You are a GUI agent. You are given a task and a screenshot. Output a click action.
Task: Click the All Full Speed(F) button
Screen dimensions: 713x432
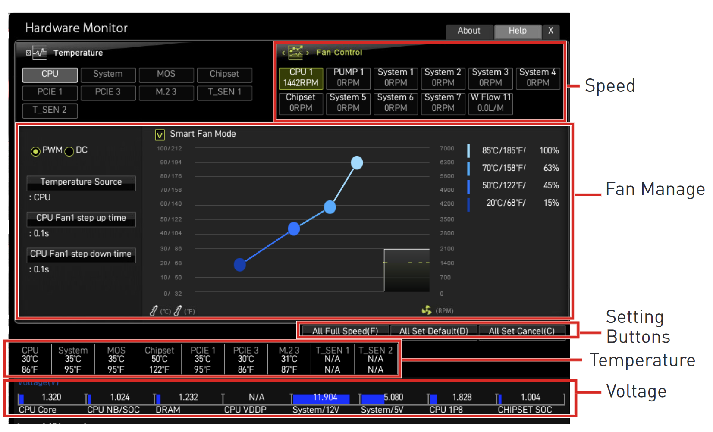pyautogui.click(x=345, y=331)
